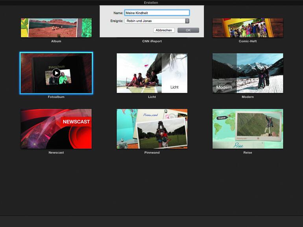Click the Newscast label below thumbnail
This screenshot has height=227, width=303.
pos(56,152)
